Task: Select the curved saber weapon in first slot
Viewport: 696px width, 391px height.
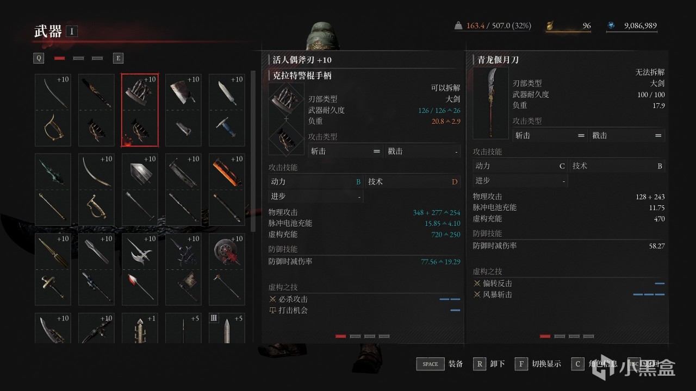Action: click(x=53, y=110)
